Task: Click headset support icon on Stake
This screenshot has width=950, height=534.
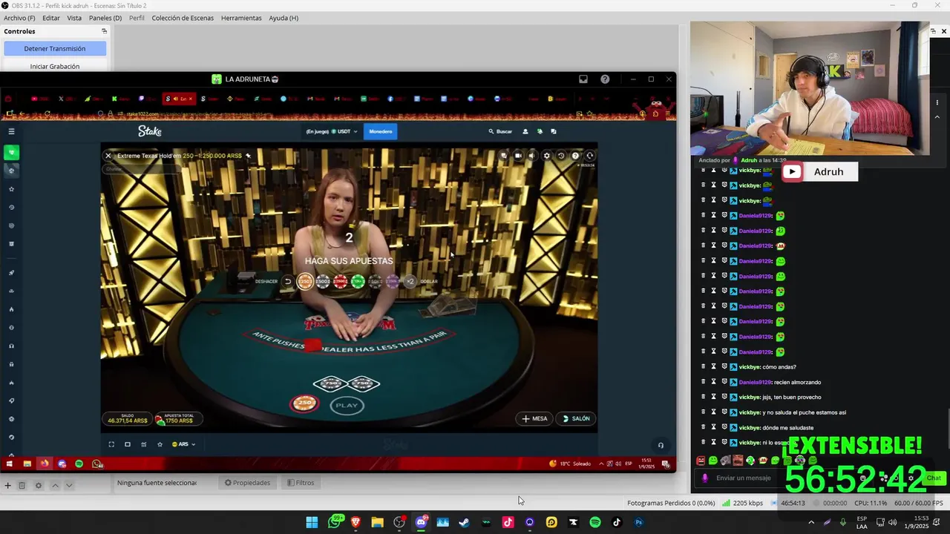Action: tap(661, 445)
